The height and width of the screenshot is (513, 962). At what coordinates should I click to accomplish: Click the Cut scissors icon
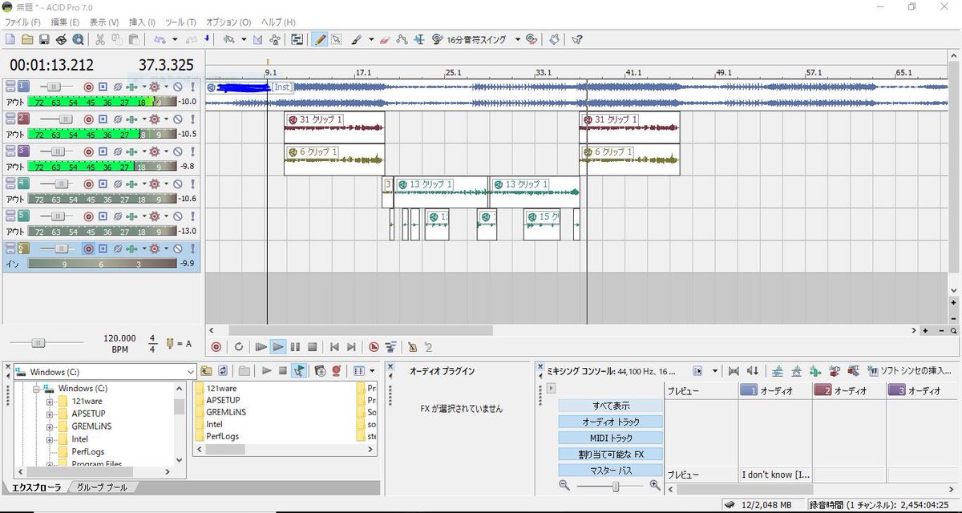coord(100,39)
